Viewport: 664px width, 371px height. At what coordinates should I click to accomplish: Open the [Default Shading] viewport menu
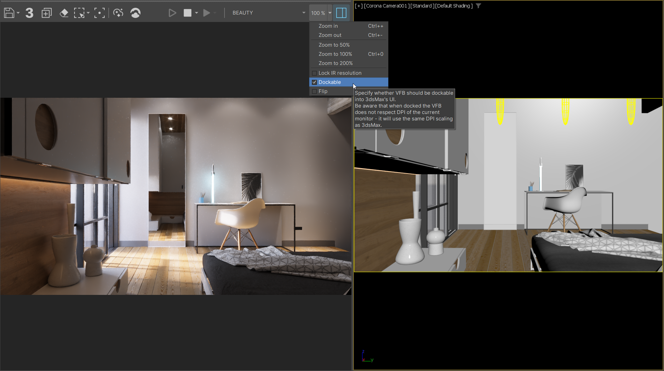coord(454,6)
